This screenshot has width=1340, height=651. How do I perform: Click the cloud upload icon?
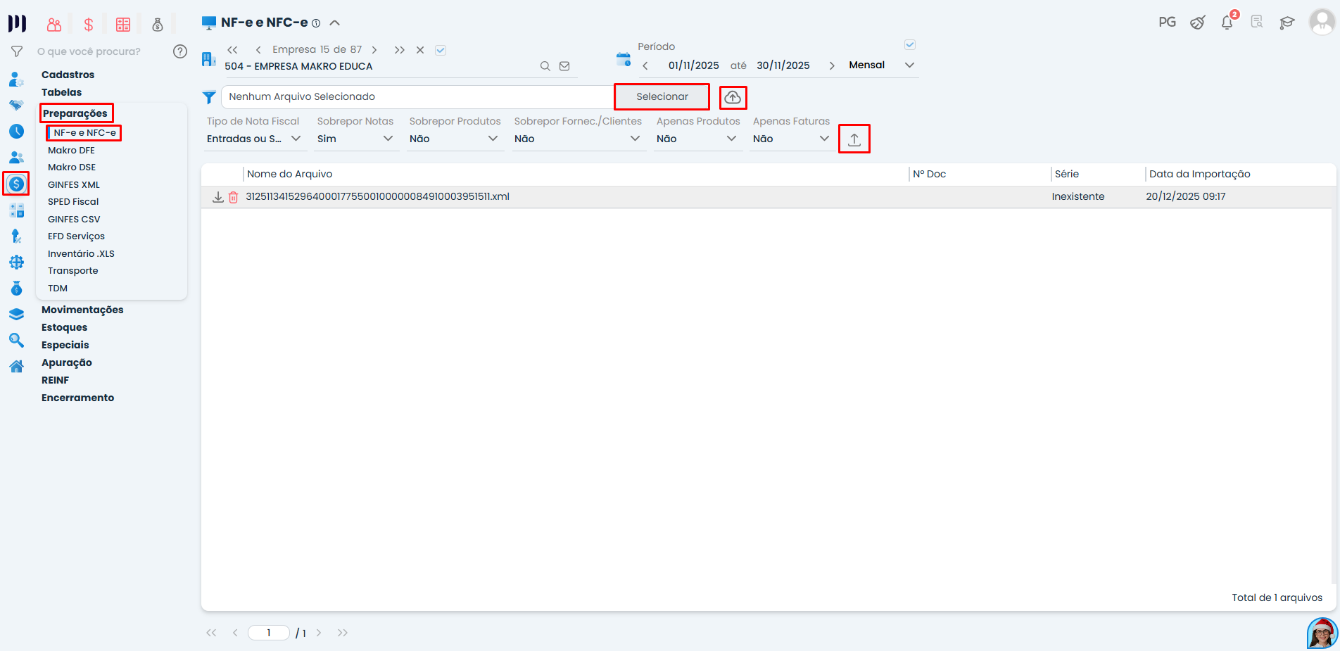coord(733,97)
